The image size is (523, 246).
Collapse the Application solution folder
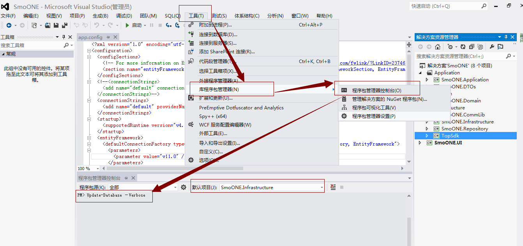pos(421,73)
